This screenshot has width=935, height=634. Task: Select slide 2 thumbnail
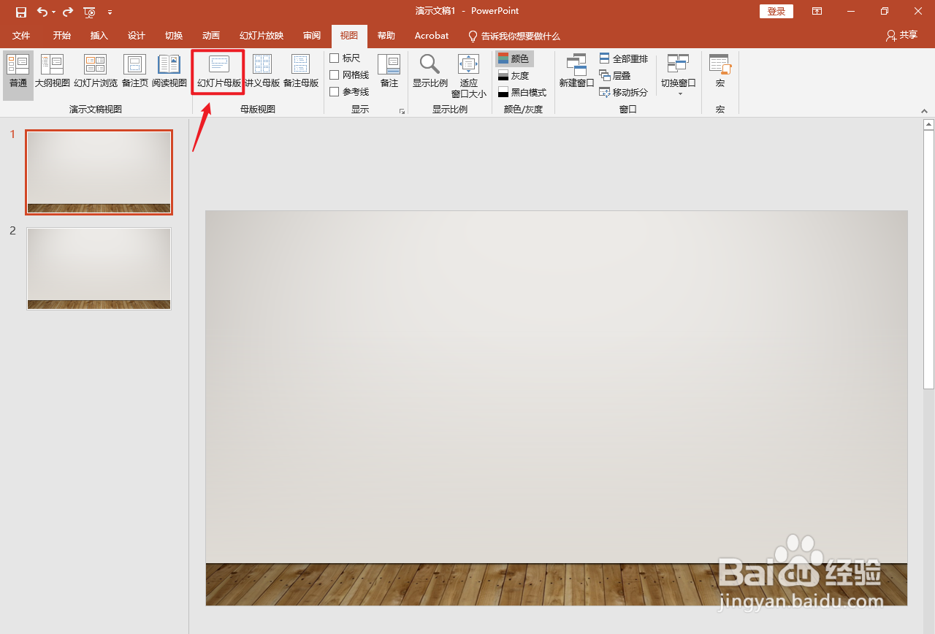(x=99, y=268)
